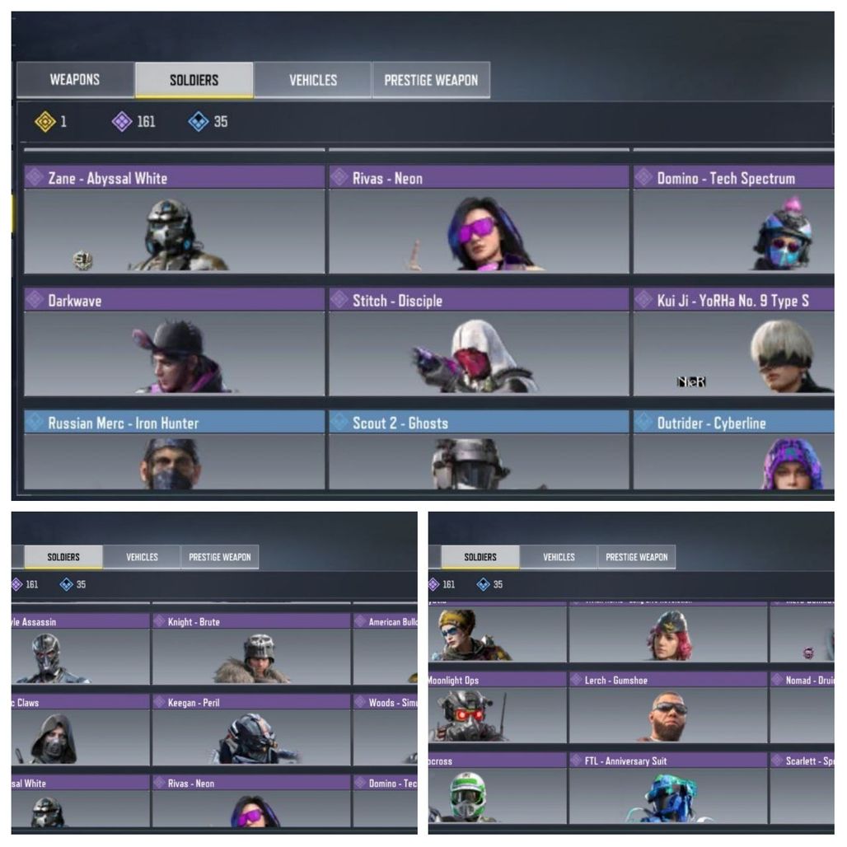
Task: Click the purple epic diamond icon beside 161
Action: tap(122, 122)
